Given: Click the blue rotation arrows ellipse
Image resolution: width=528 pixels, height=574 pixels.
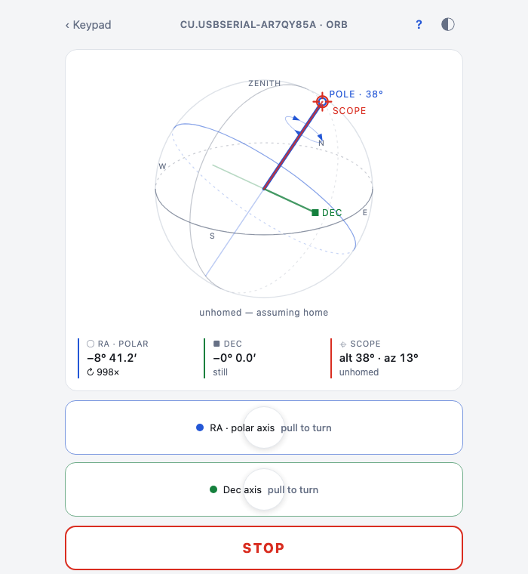Looking at the screenshot, I should [304, 130].
